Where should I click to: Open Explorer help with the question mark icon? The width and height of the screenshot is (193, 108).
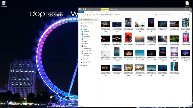pyautogui.click(x=191, y=12)
